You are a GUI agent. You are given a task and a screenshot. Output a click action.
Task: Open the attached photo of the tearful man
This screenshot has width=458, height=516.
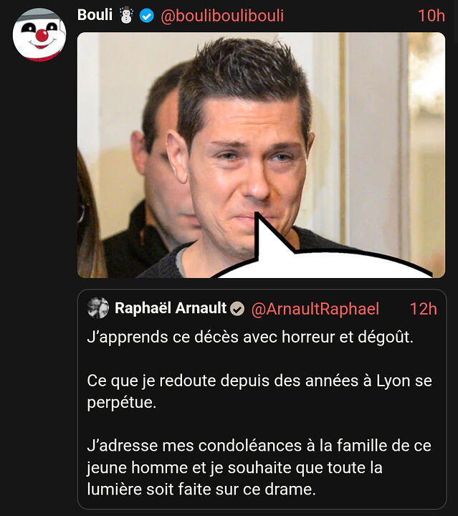pos(261,155)
